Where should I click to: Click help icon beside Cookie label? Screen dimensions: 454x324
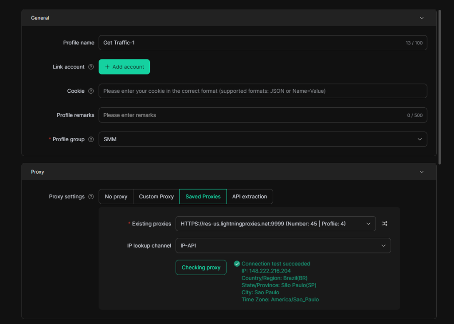tap(91, 91)
